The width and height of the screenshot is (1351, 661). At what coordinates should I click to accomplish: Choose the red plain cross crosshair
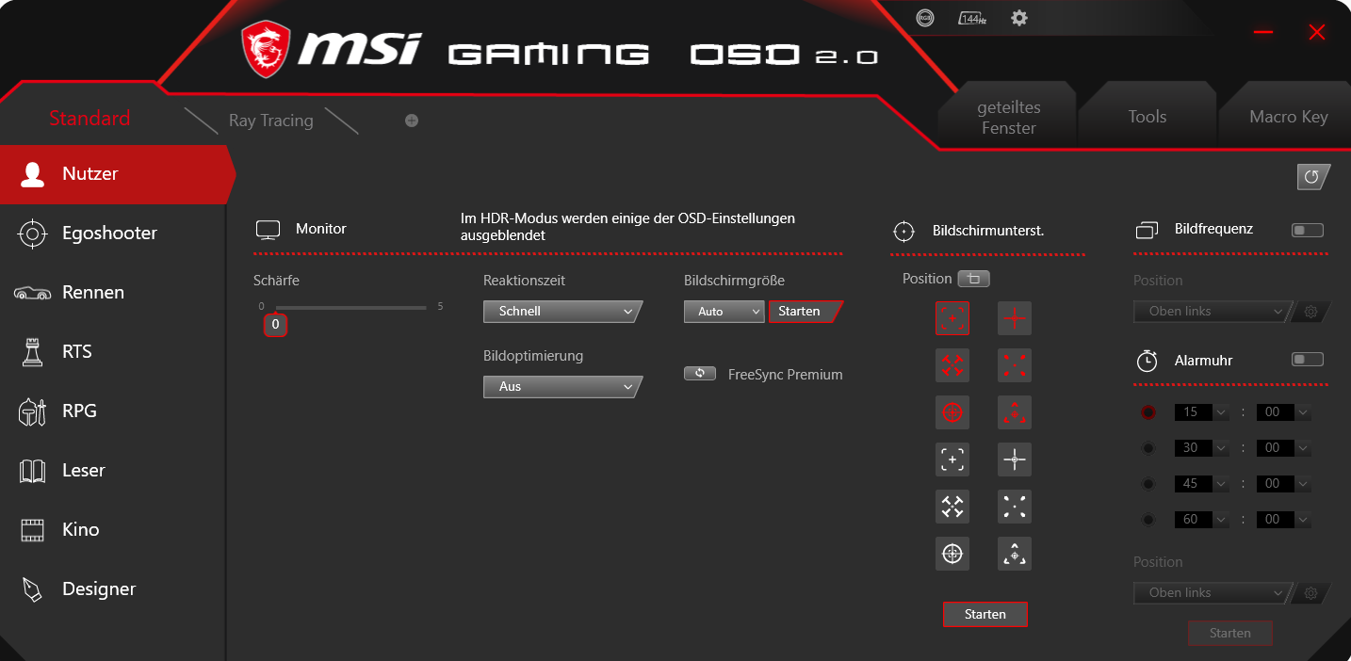[1015, 318]
